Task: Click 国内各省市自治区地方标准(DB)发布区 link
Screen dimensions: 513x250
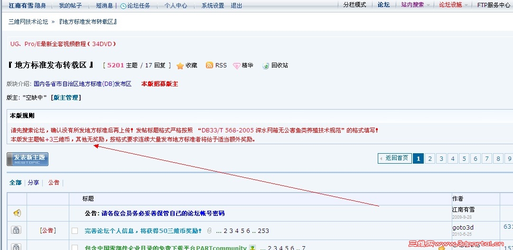Action: coord(83,84)
